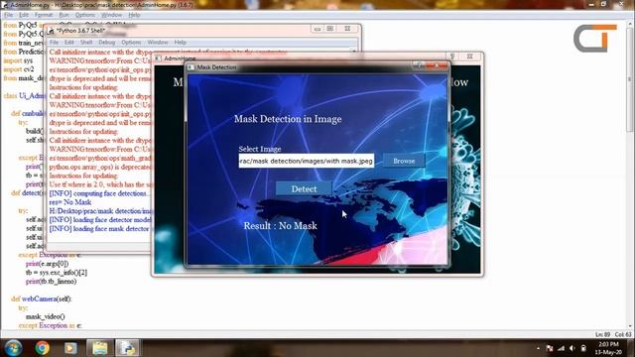
Task: Open Shell menu in Python Shell window
Action: pos(86,42)
